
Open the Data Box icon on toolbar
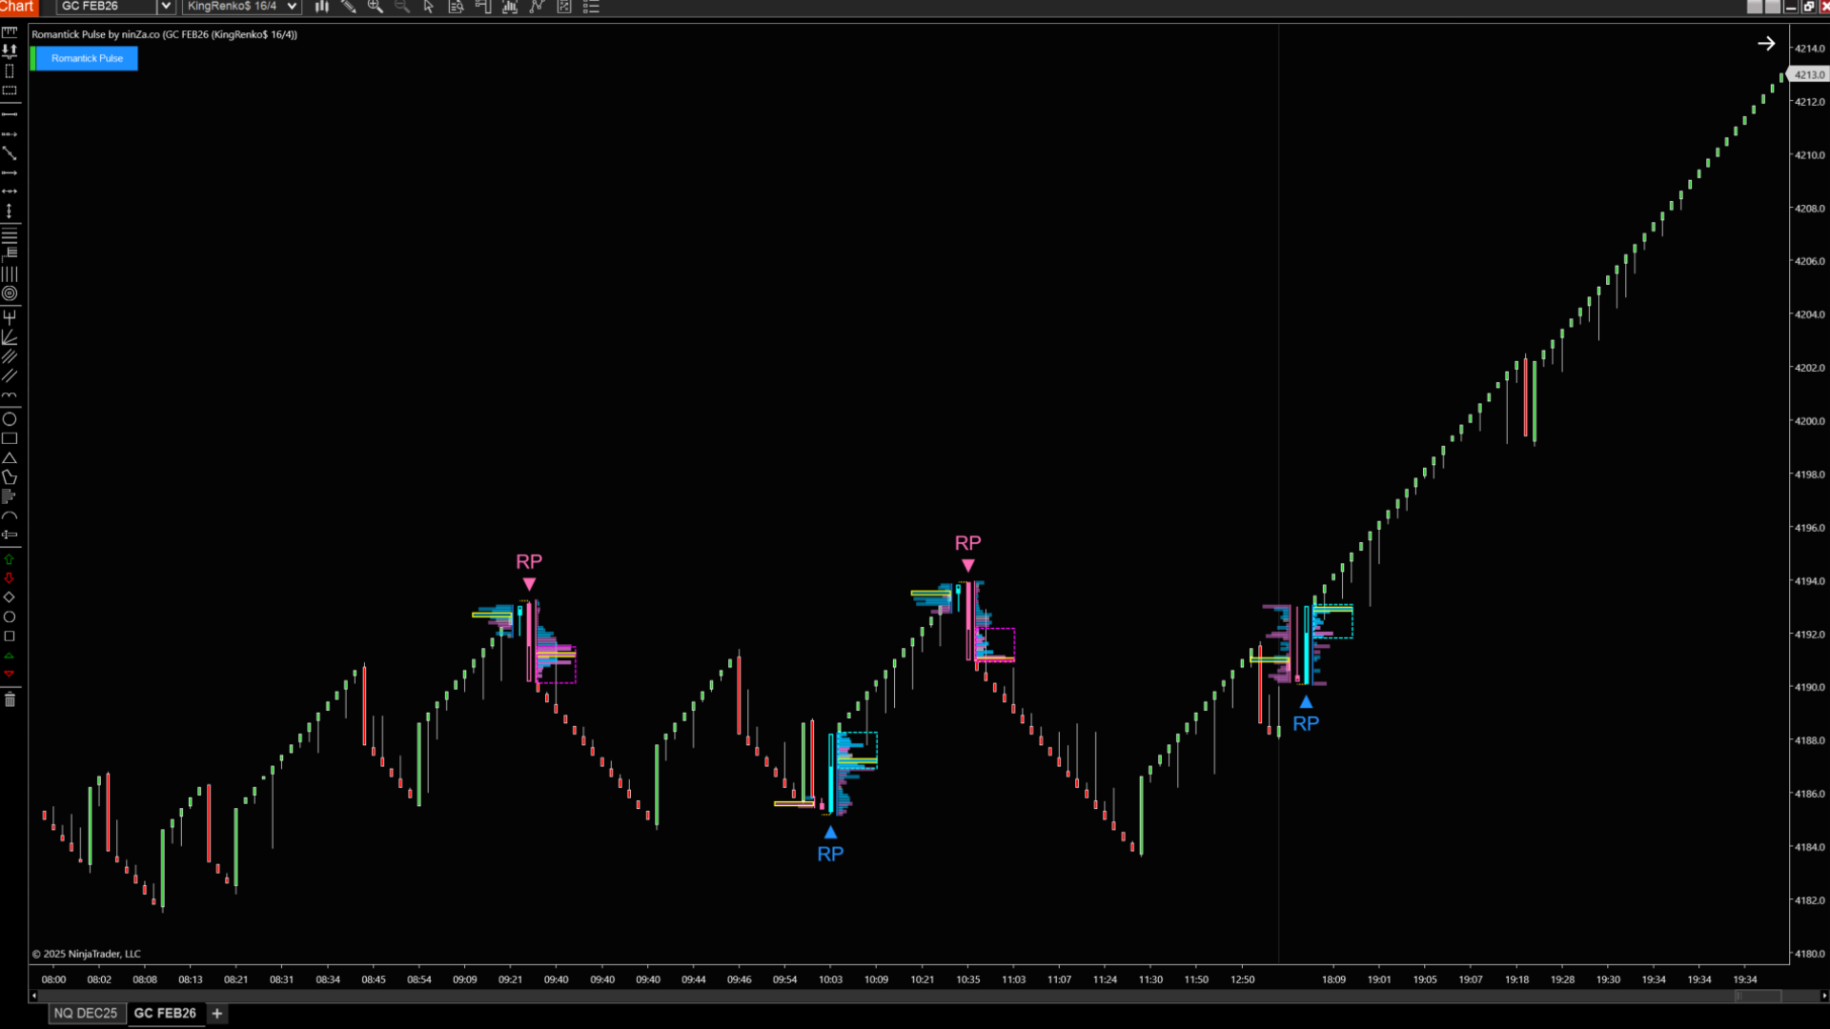coord(456,7)
